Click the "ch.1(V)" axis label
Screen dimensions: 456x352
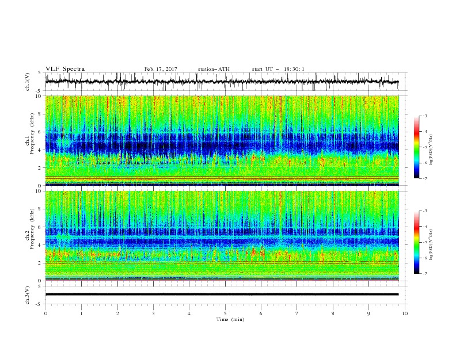[x=28, y=82]
